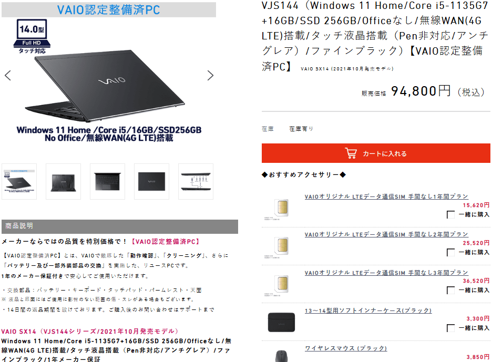Click the 1年間プラン SIM card image
The width and height of the screenshot is (492, 362).
pyautogui.click(x=281, y=208)
